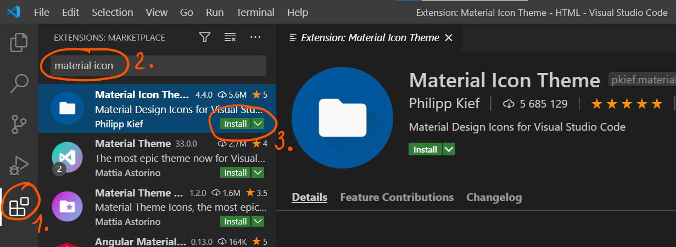Open the Run menu
This screenshot has width=676, height=247.
[x=215, y=12]
